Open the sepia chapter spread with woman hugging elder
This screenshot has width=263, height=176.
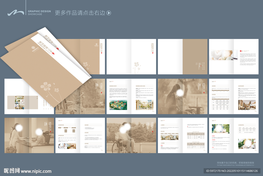point(183,96)
